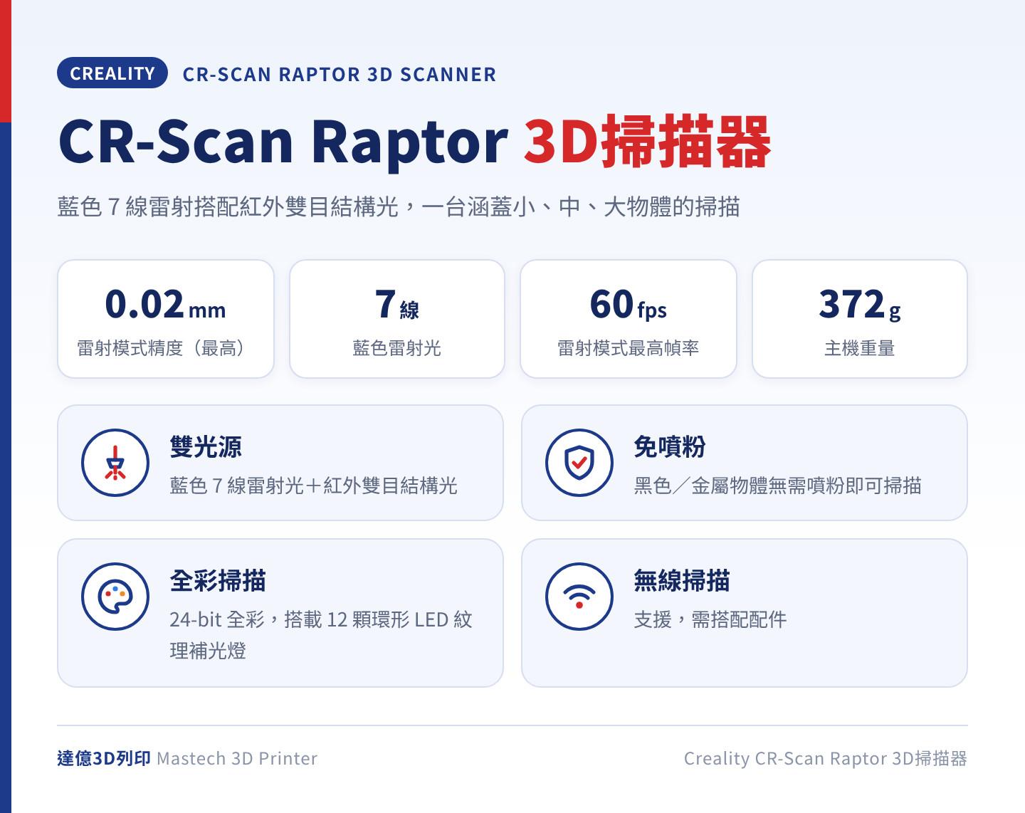Click the footer text 達億3D列印 Mastech 3D Printer
The height and width of the screenshot is (813, 1025).
pos(187,758)
